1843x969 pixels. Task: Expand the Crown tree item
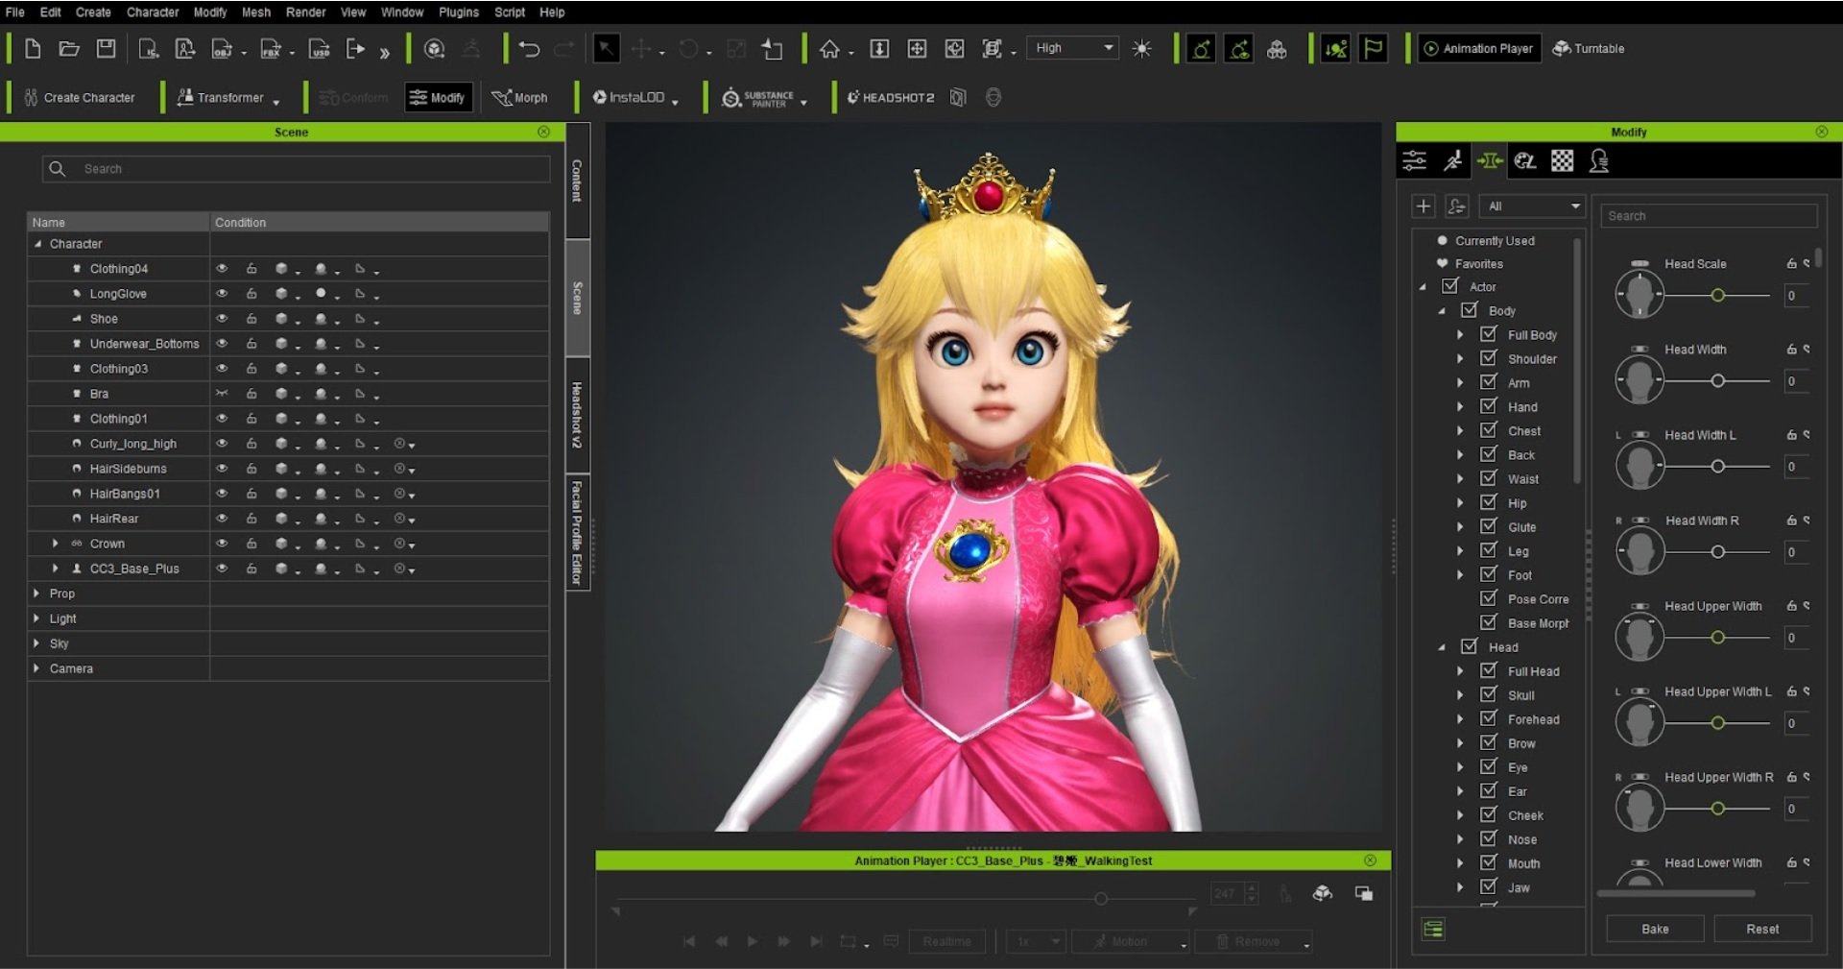[56, 544]
